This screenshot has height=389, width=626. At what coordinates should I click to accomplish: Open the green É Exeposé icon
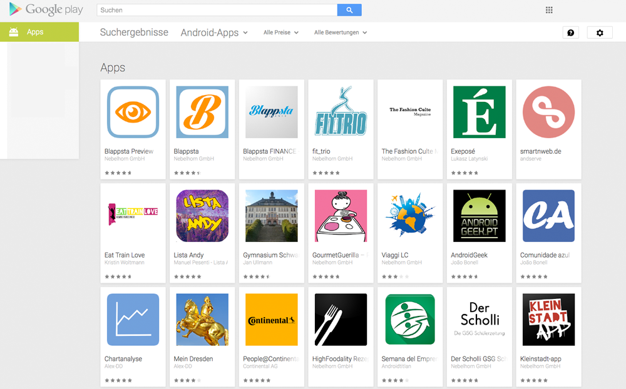(479, 112)
